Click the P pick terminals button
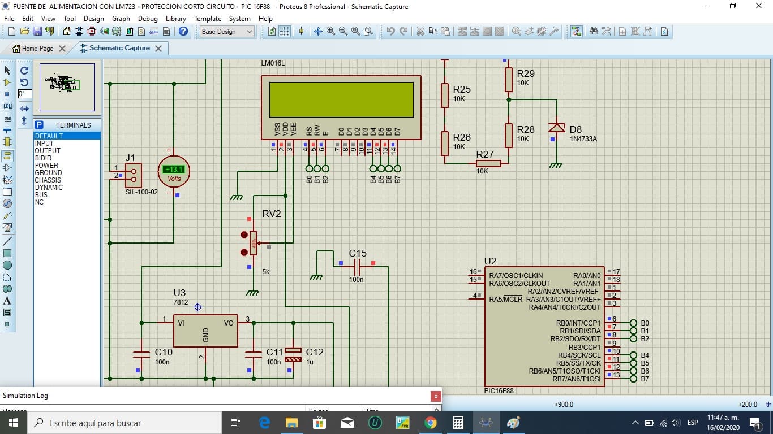This screenshot has width=773, height=434. [x=39, y=125]
